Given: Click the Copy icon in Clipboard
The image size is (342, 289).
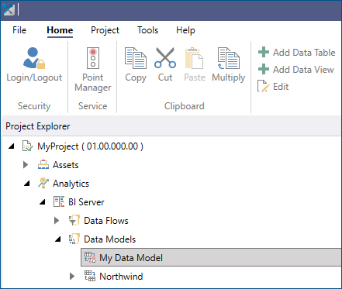Looking at the screenshot, I should click(136, 58).
